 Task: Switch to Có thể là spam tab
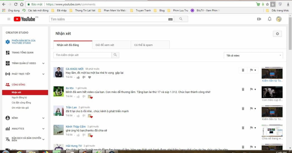(150, 45)
